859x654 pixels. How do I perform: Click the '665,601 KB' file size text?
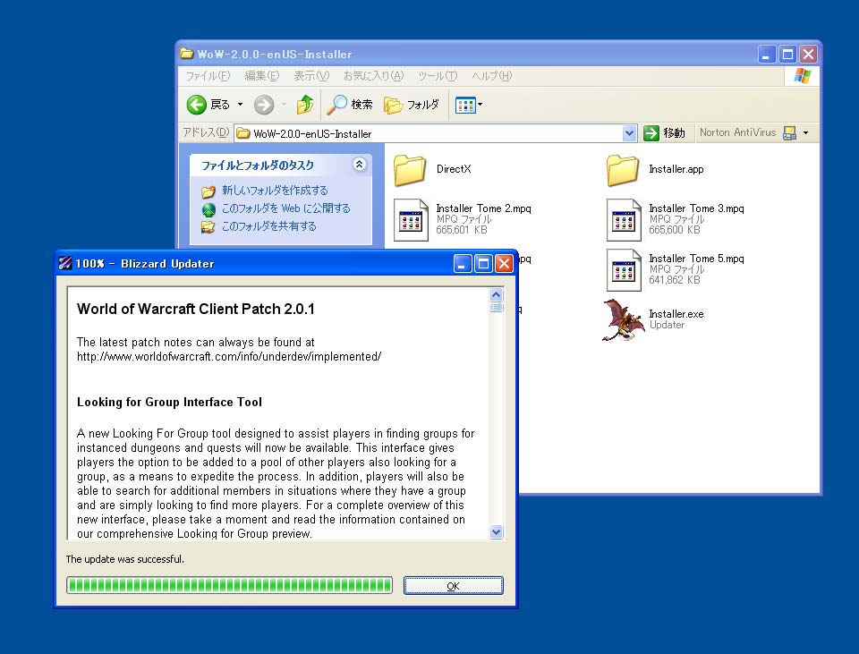(462, 230)
